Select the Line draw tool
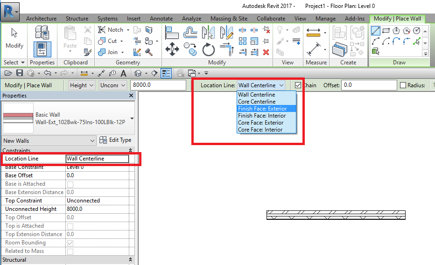This screenshot has height=265, width=435. click(376, 30)
